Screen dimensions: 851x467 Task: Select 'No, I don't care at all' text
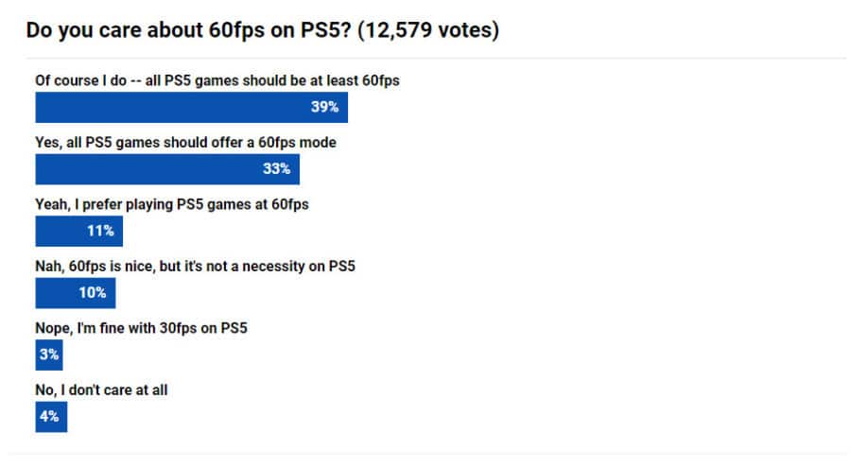pos(101,389)
